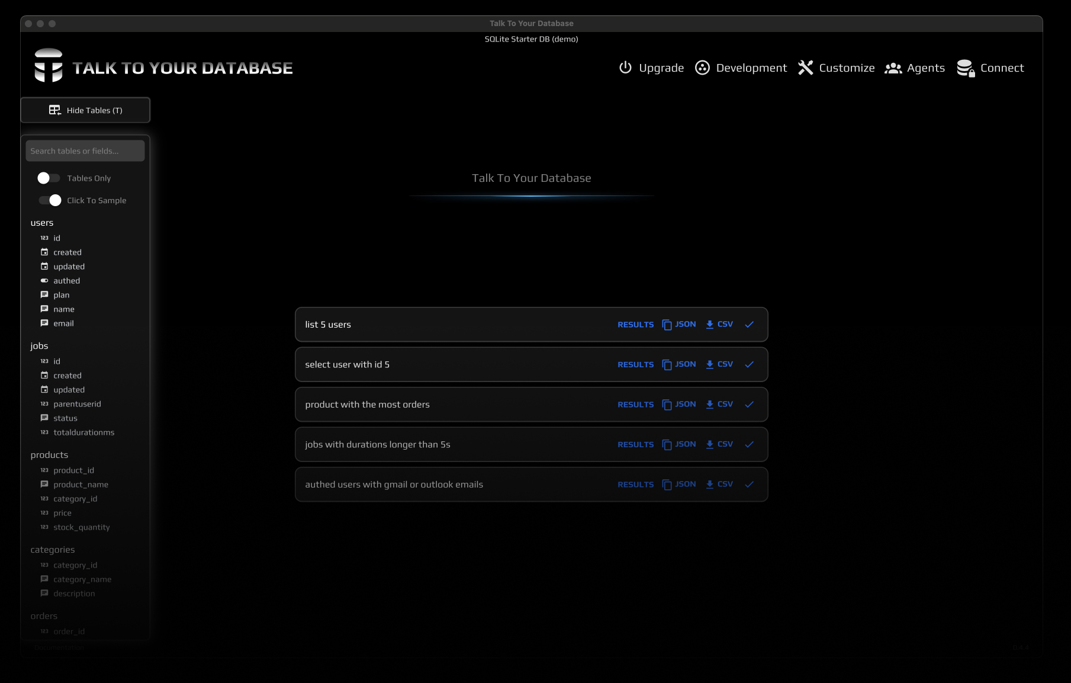Select the products table heading
This screenshot has width=1071, height=683.
49,455
